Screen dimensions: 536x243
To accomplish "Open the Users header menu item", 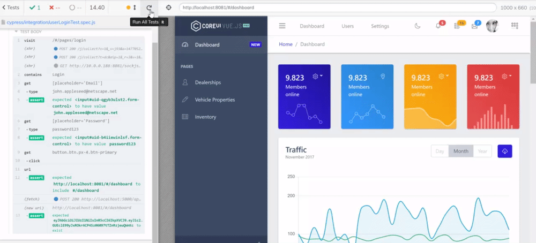I will point(348,26).
